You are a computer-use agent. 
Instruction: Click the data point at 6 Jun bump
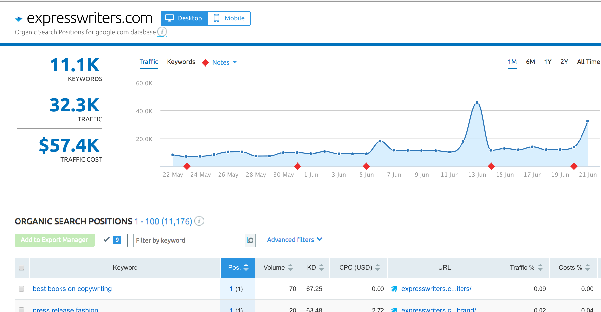[380, 141]
